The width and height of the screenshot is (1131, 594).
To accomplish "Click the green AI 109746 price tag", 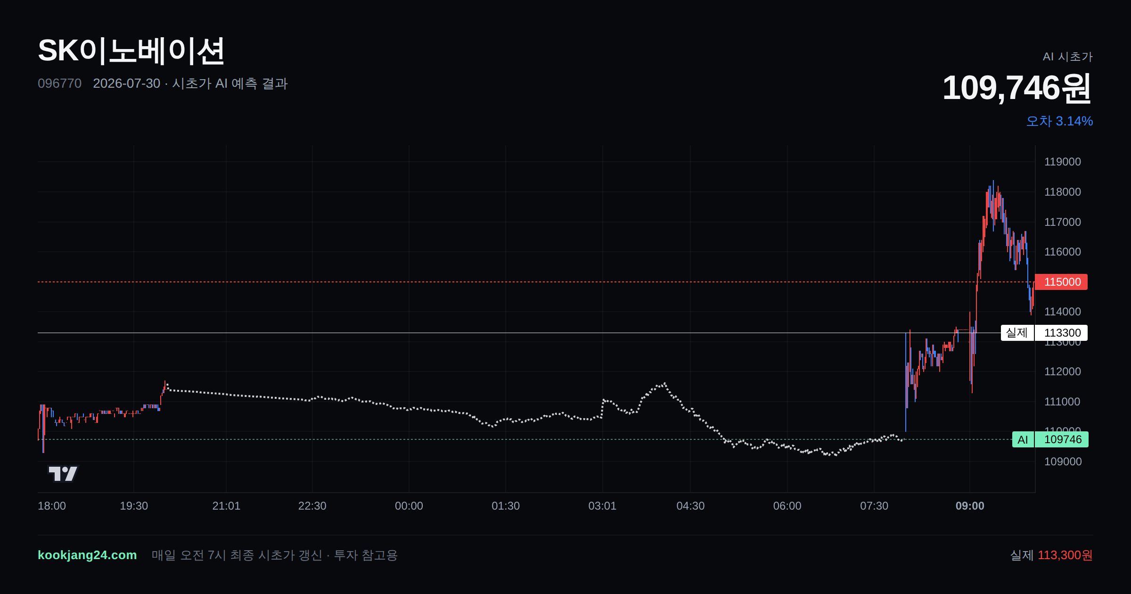I will tap(1050, 439).
